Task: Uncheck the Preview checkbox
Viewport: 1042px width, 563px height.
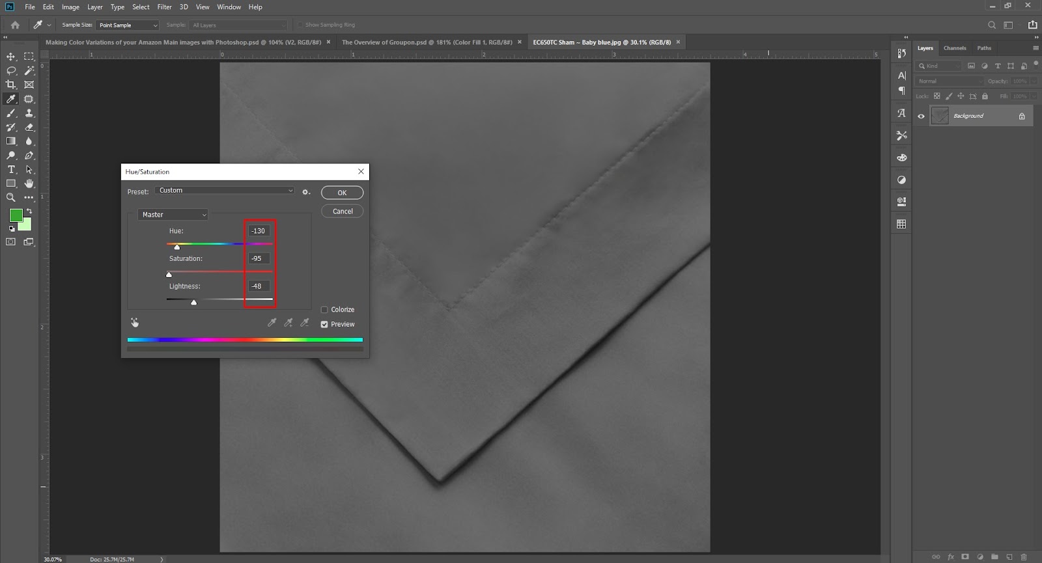Action: 324,324
